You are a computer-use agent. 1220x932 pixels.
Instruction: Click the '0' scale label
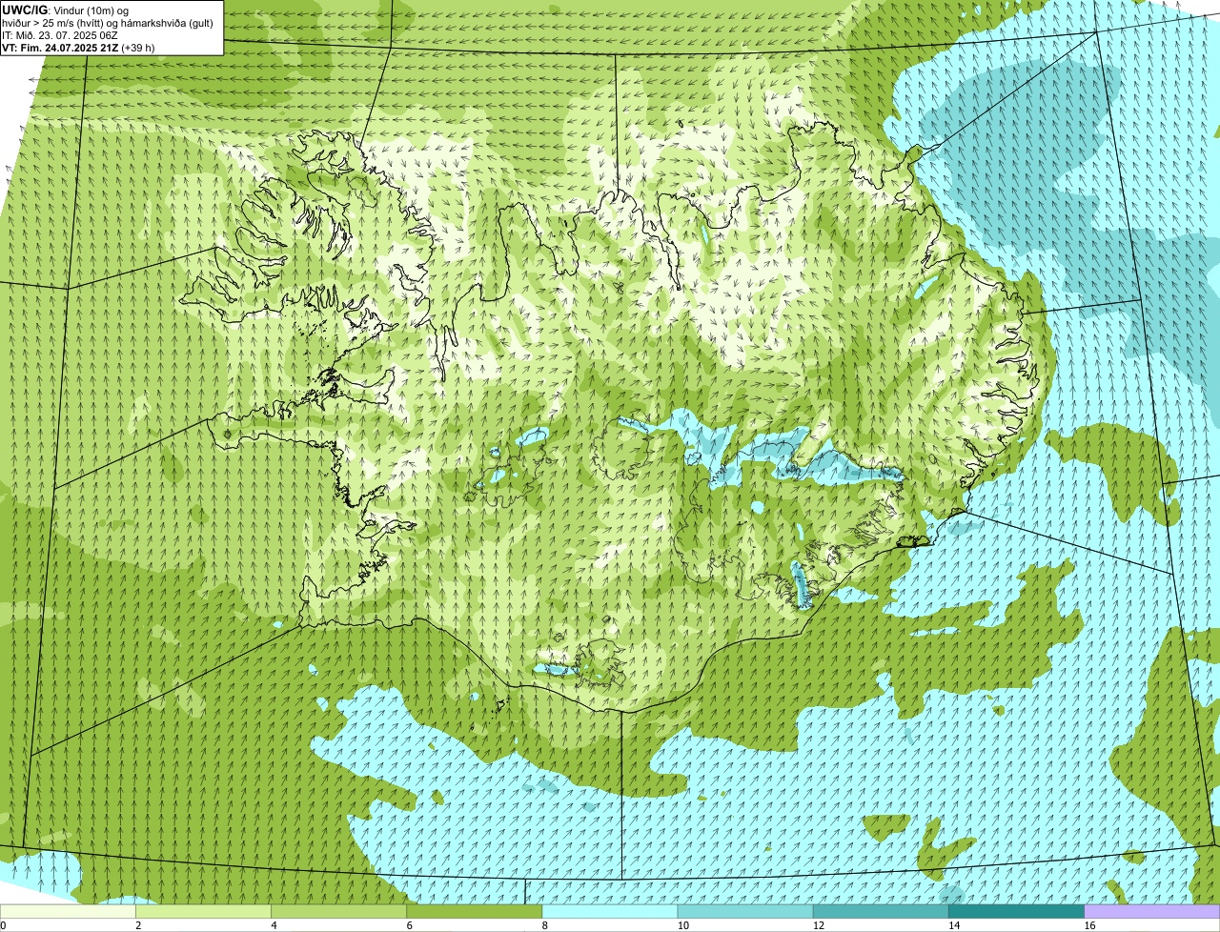tap(3, 925)
